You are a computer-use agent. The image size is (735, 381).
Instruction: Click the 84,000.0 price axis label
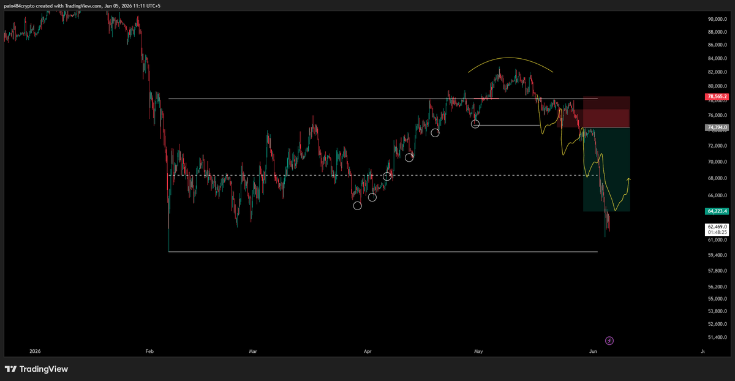pyautogui.click(x=718, y=59)
